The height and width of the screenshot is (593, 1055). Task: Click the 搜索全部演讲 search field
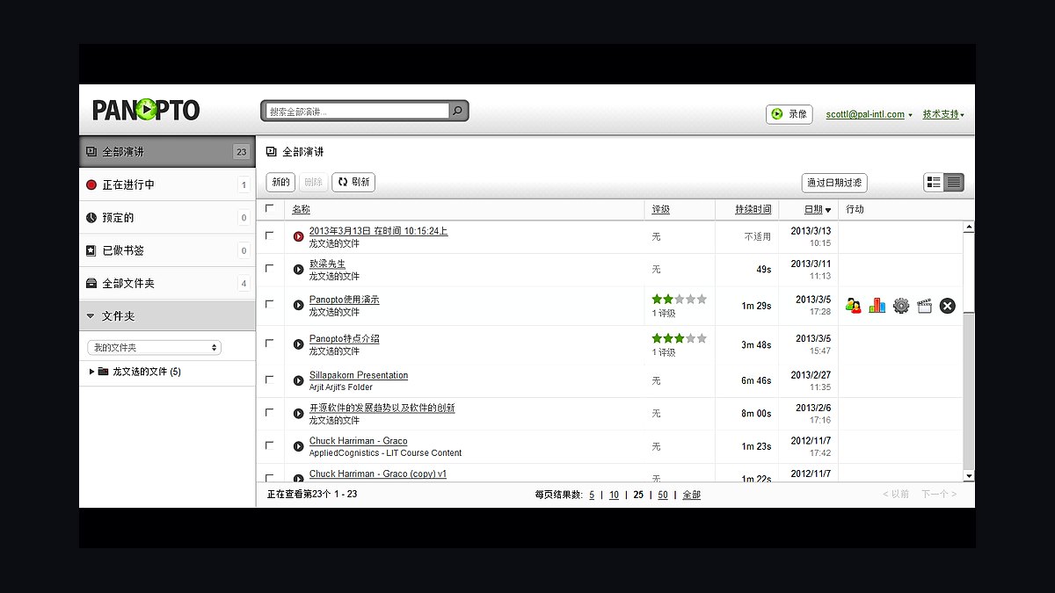click(357, 112)
